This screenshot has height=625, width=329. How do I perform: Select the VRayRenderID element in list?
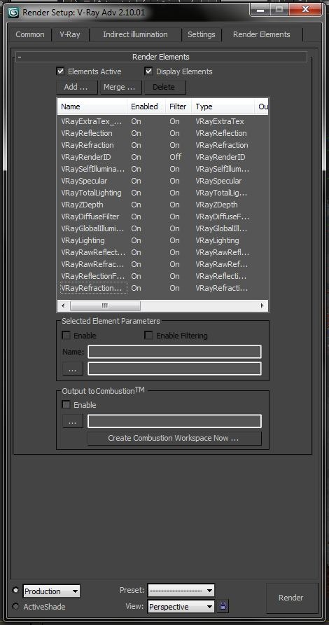(162, 157)
